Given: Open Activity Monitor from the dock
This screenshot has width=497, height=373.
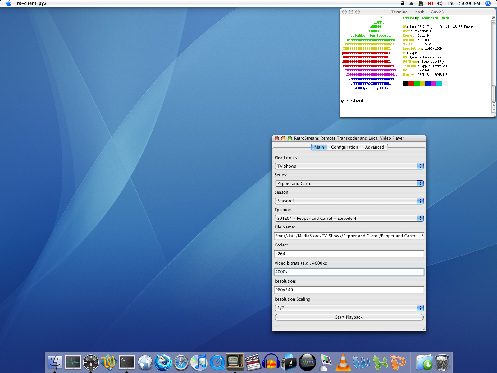Looking at the screenshot, I should pyautogui.click(x=73, y=362).
